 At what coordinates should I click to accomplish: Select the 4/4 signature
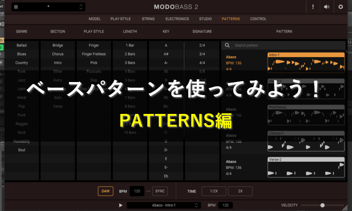click(x=202, y=63)
